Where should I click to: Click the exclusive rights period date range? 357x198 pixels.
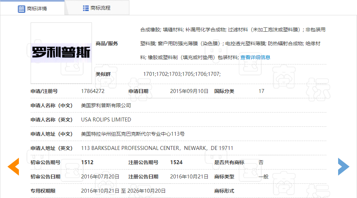[x=123, y=191]
